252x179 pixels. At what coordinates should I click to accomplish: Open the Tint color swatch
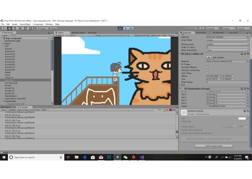(x=242, y=118)
